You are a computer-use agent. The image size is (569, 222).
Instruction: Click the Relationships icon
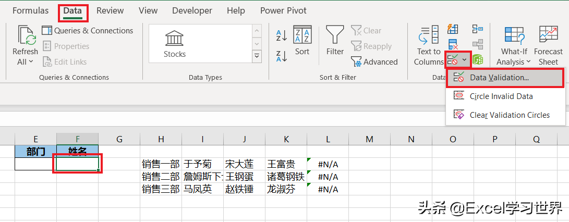tap(478, 44)
